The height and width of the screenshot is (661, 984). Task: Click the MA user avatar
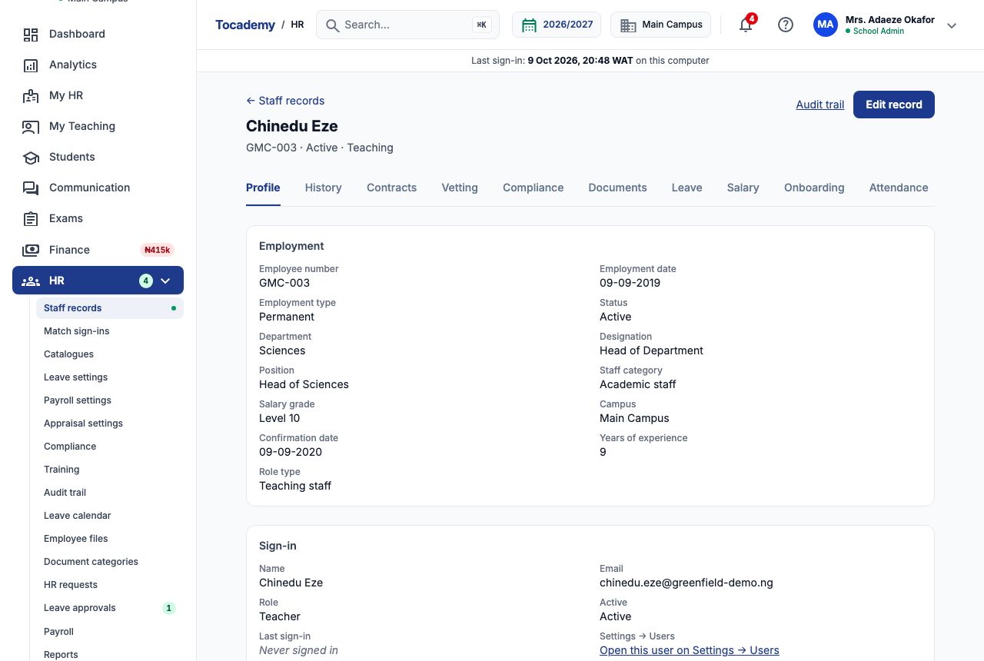tap(826, 25)
